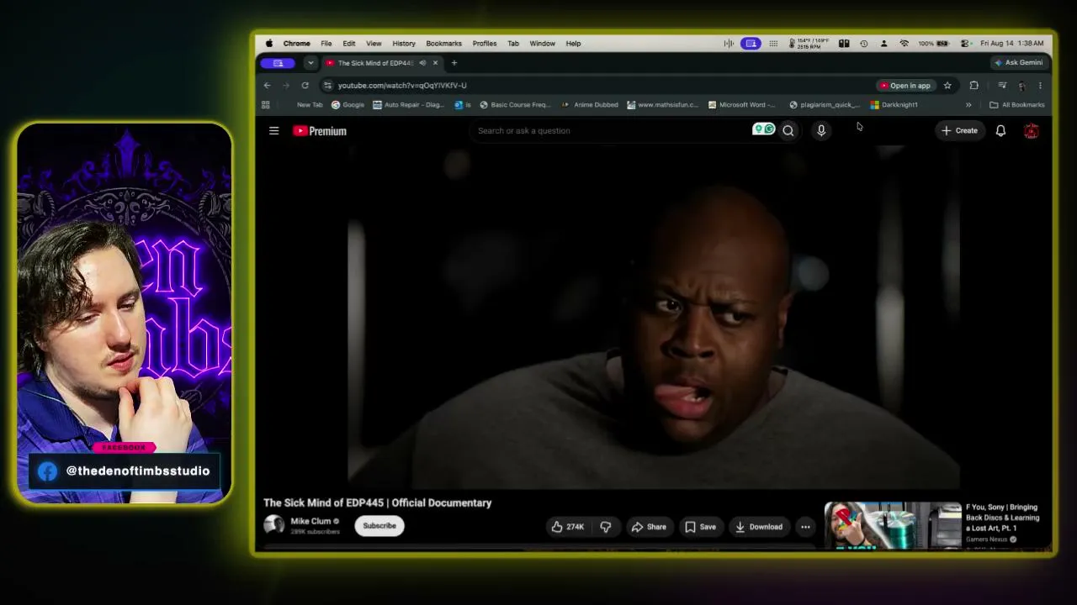Image resolution: width=1077 pixels, height=605 pixels.
Task: Open the Bookmarks menu
Action: (443, 44)
